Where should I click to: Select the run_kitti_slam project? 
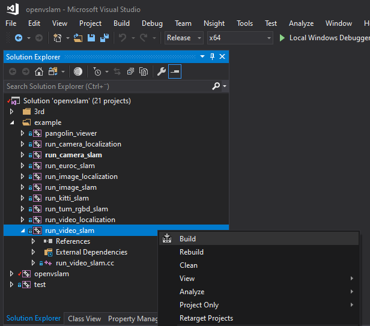point(67,198)
